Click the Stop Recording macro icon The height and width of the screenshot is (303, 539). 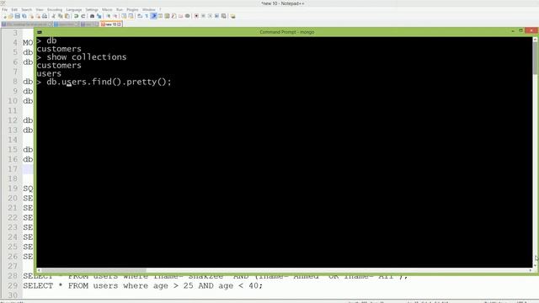tap(203, 16)
